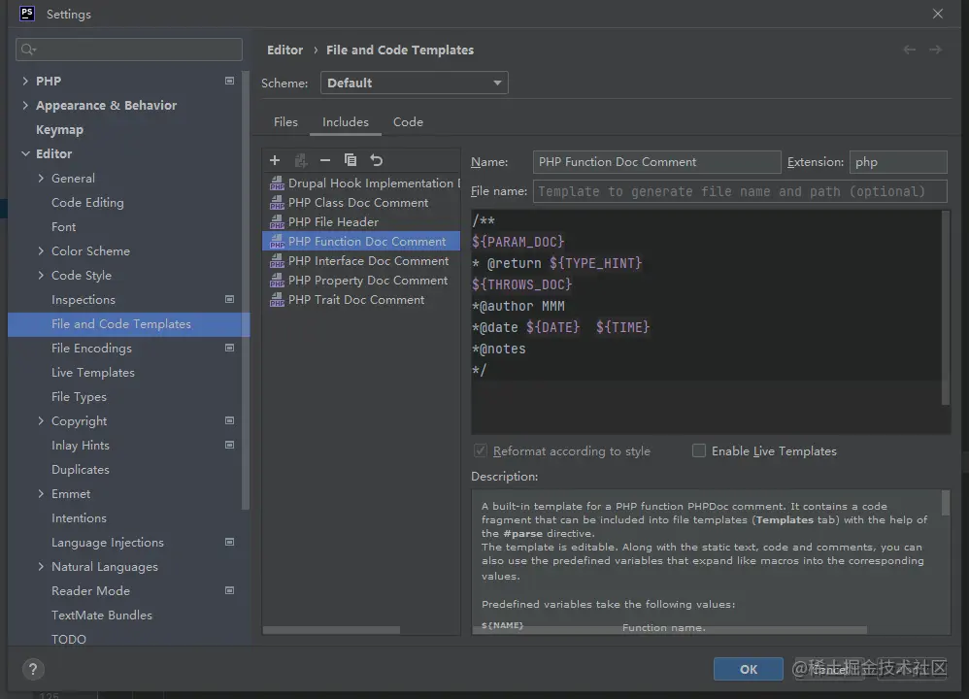969x699 pixels.
Task: Select the PHP File Header template
Action: [x=333, y=222]
